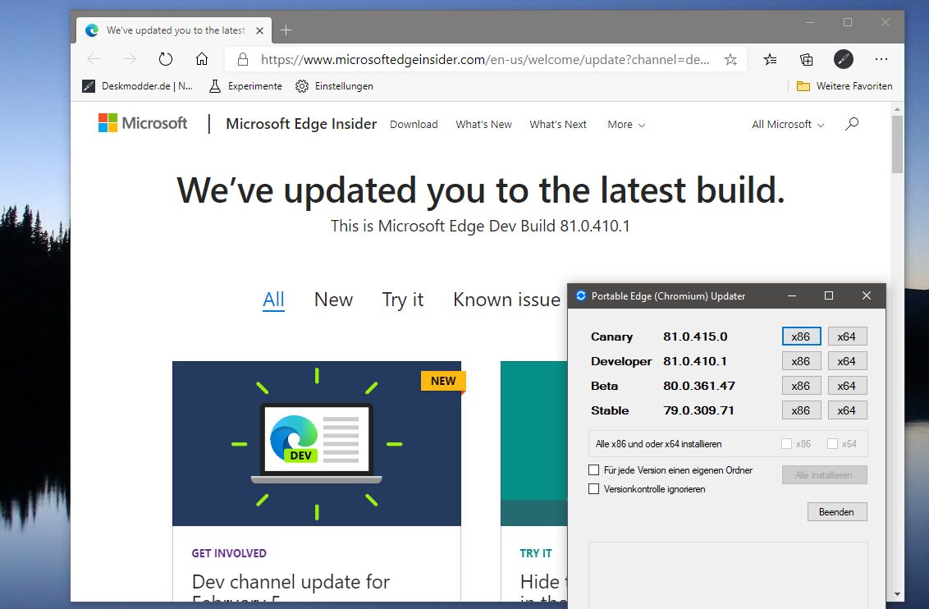
Task: Open the Einstellungen gear favorite
Action: (334, 86)
